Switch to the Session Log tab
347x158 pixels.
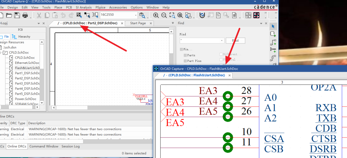(x=71, y=146)
